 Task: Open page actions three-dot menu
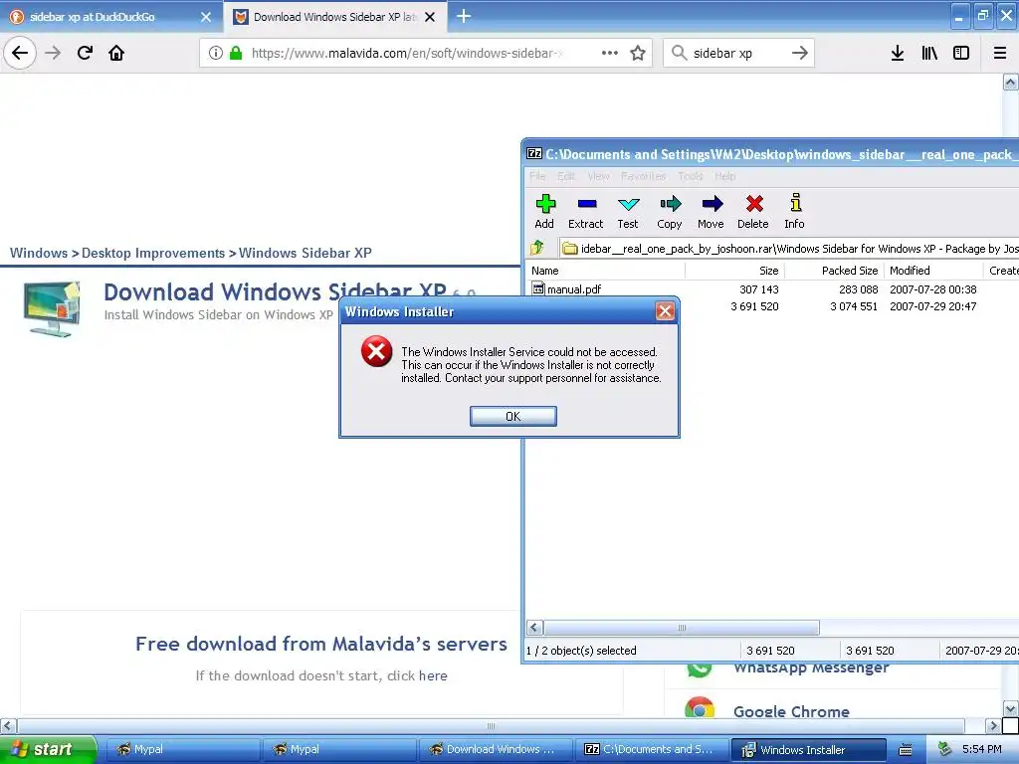pyautogui.click(x=610, y=54)
